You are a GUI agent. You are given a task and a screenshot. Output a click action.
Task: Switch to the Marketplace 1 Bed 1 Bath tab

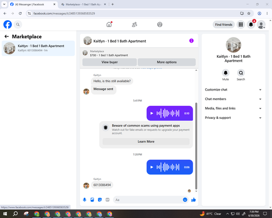83,4
